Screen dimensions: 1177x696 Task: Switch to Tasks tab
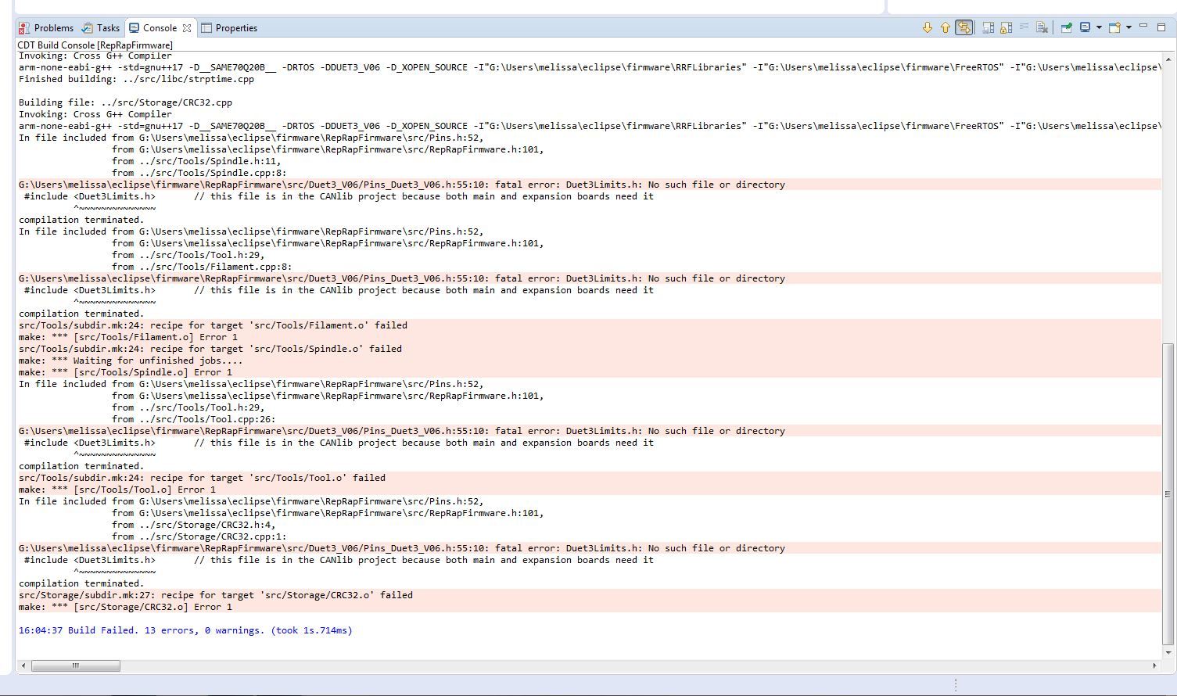101,28
